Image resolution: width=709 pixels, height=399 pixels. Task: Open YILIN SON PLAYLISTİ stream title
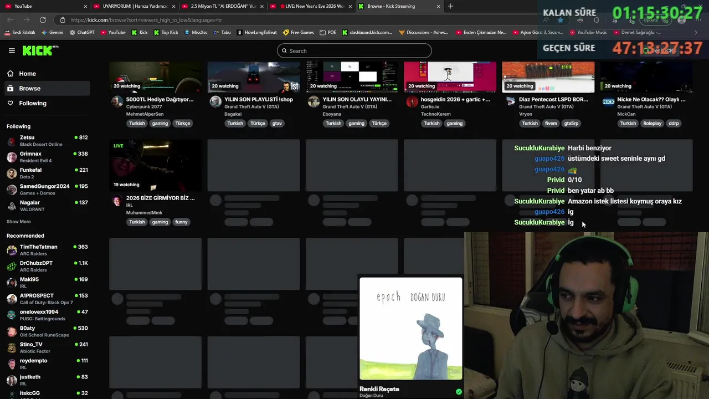click(x=259, y=100)
